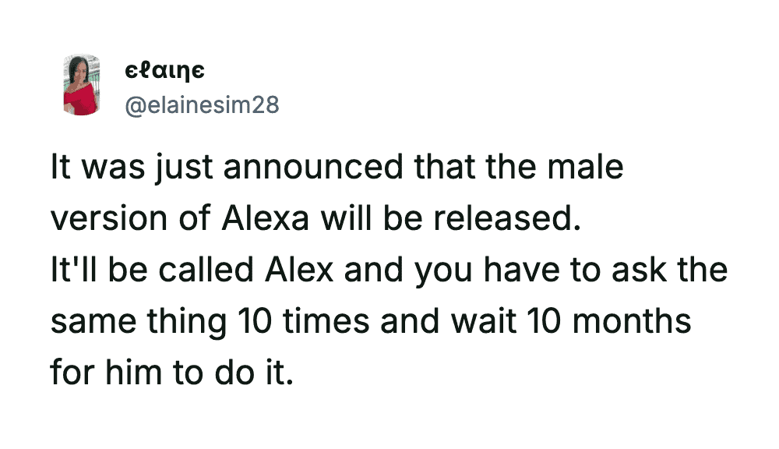Open the display name "elaine"

point(165,71)
